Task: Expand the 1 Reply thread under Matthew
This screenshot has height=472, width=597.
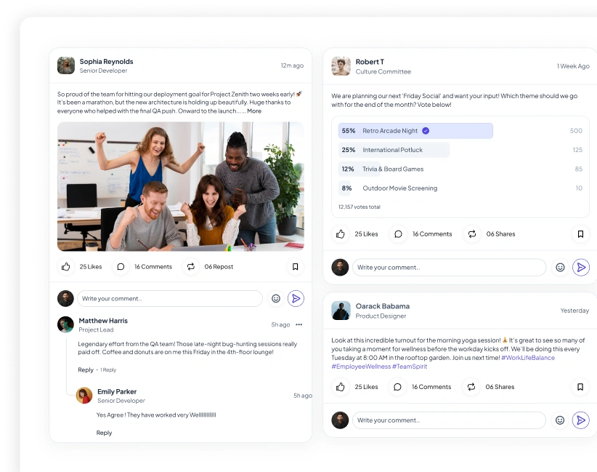Action: coord(108,370)
